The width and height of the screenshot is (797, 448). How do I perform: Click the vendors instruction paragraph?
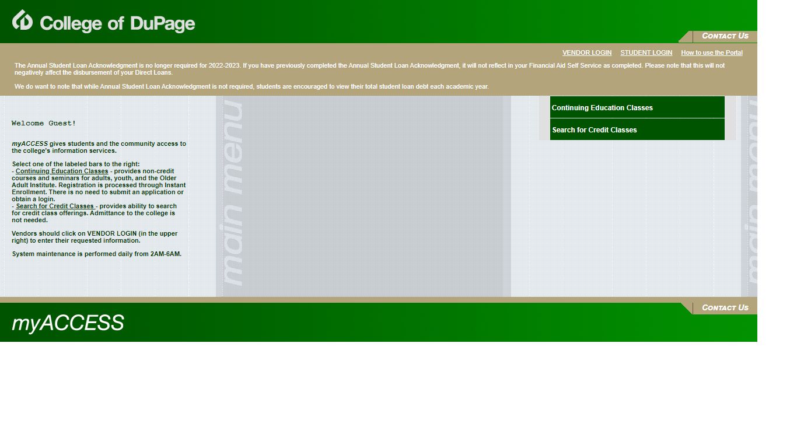95,237
